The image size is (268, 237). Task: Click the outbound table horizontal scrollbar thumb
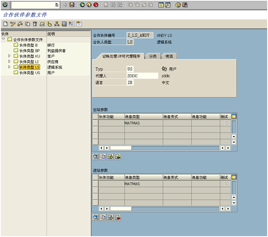(x=121, y=148)
